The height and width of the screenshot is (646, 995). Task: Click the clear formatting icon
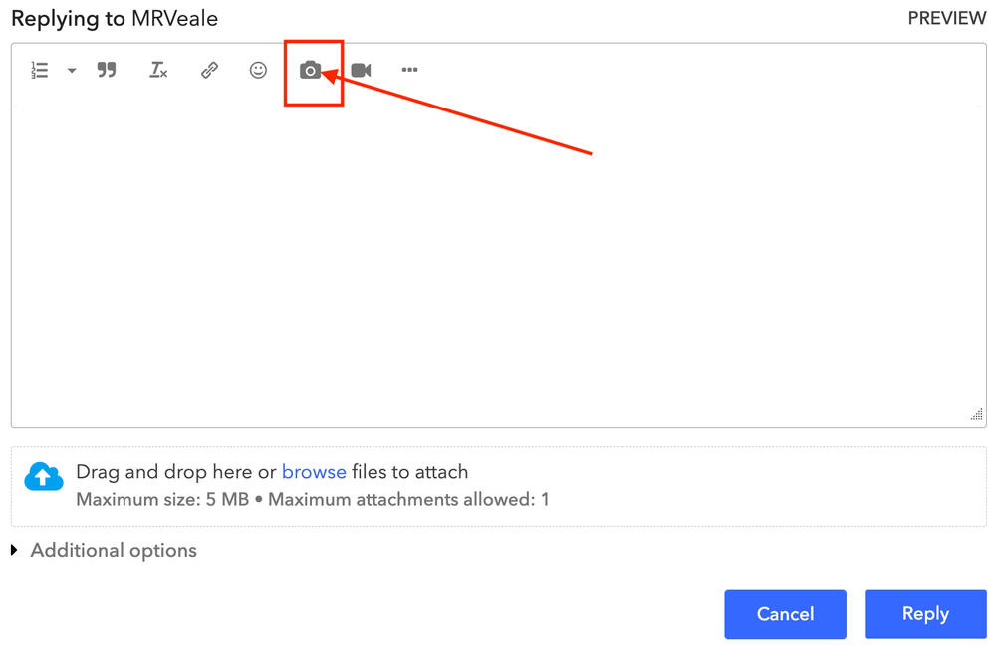158,70
